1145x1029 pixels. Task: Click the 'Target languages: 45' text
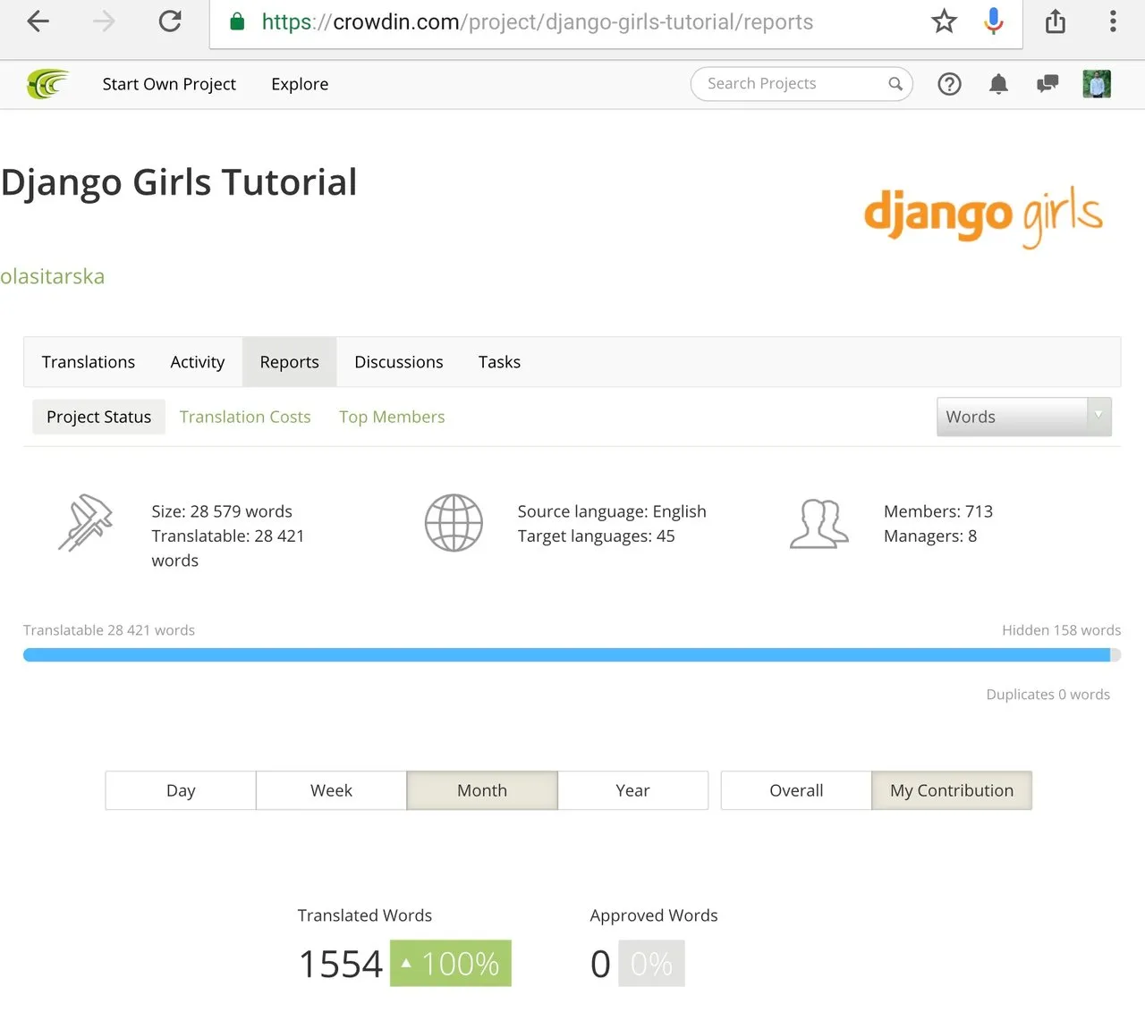[x=596, y=536]
